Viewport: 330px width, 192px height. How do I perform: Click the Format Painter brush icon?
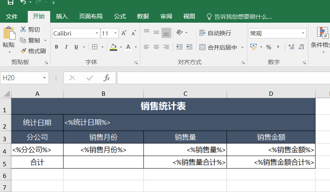tap(23, 50)
